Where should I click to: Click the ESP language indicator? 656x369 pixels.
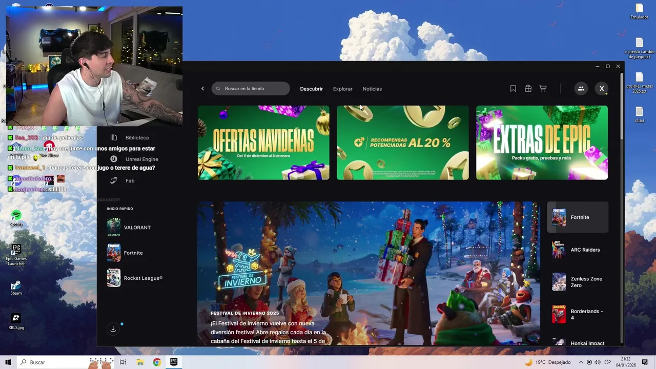(x=607, y=362)
